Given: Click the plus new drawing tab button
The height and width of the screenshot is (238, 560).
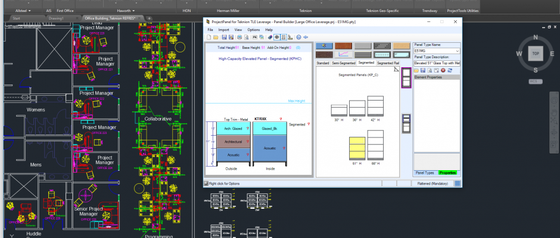Looking at the screenshot, I should [x=149, y=18].
